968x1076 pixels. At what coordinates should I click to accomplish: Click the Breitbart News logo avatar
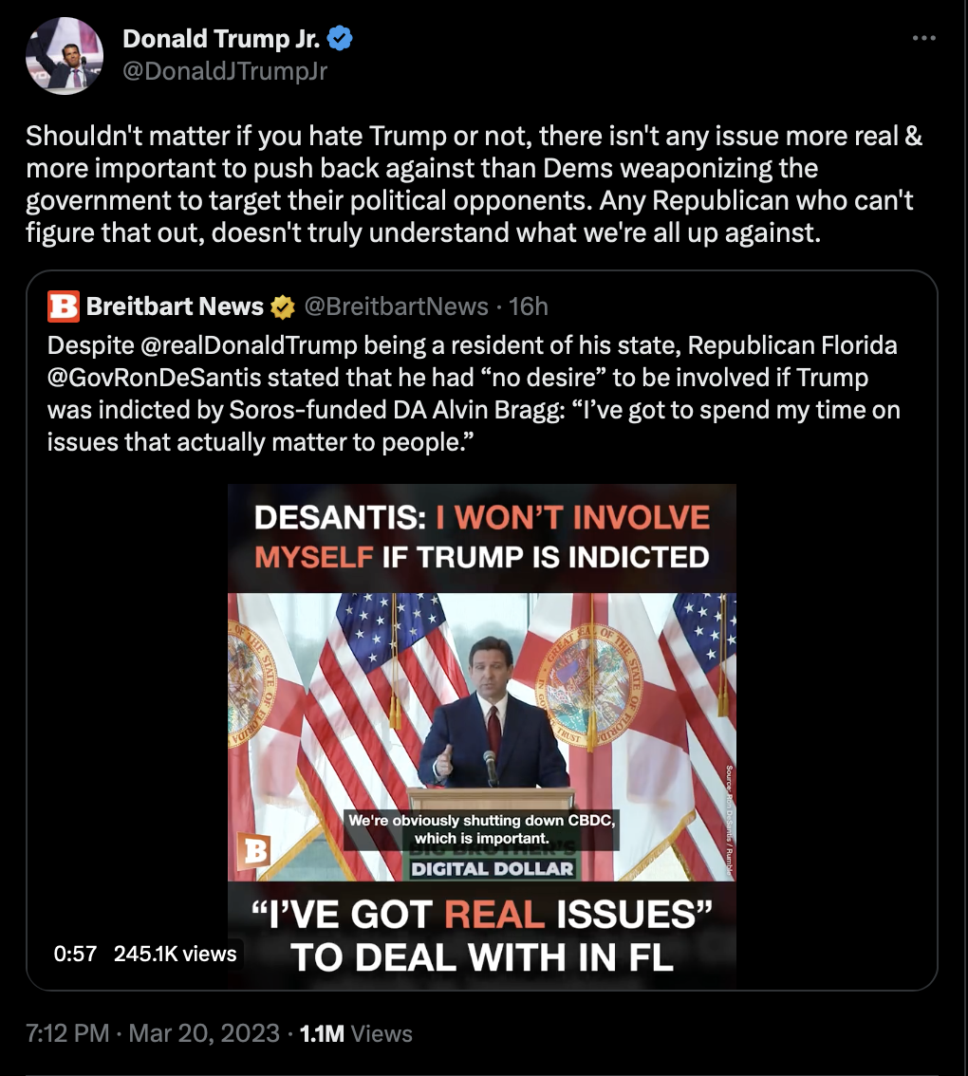(x=64, y=306)
